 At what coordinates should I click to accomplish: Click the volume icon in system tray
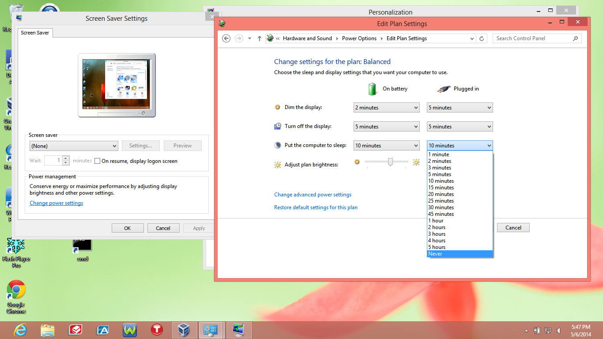[559, 330]
